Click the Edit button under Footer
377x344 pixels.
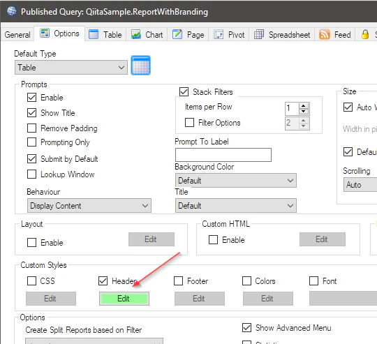[200, 299]
